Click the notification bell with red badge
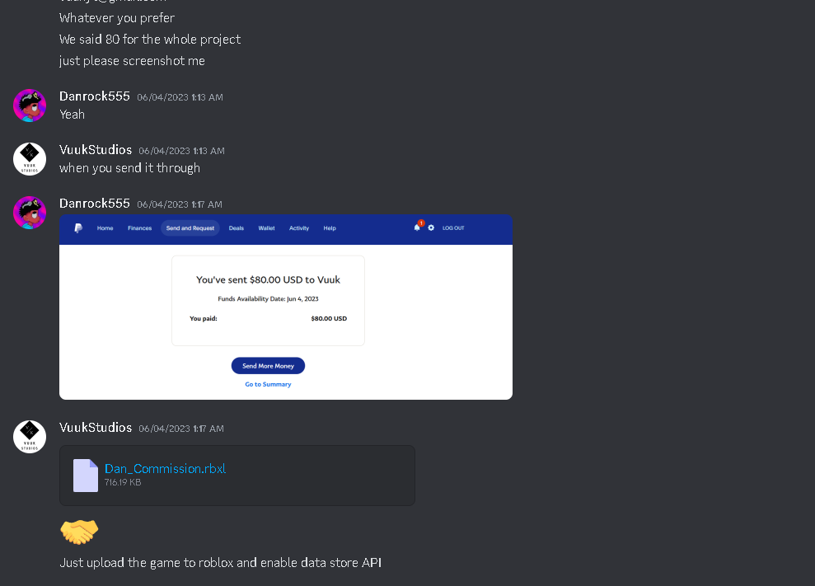Viewport: 815px width, 586px height. (417, 227)
